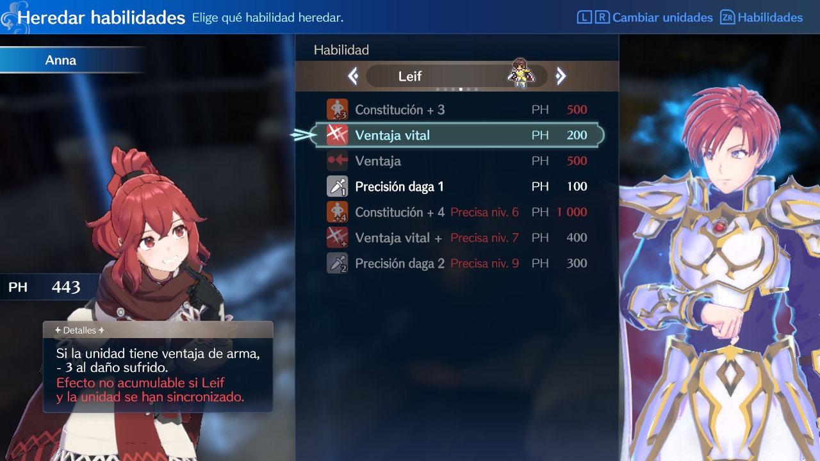Click the emblem page indicator dots
820x461 pixels.
(x=457, y=89)
